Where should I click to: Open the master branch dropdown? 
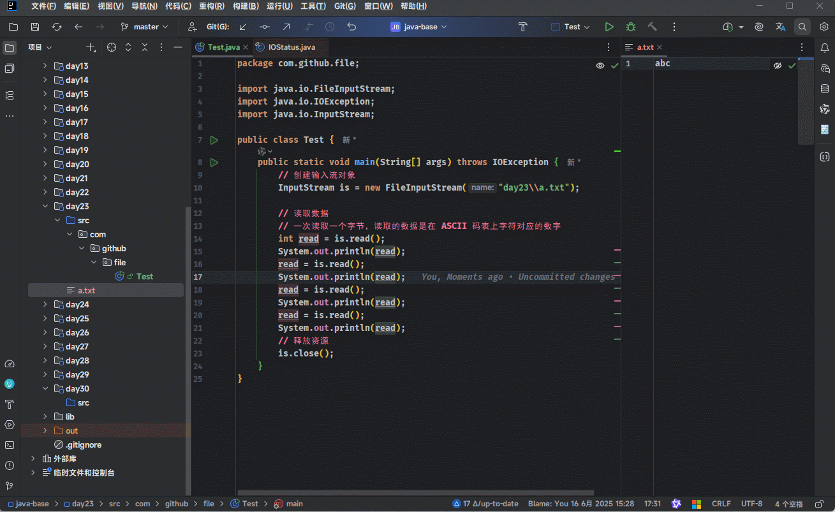[x=145, y=27]
